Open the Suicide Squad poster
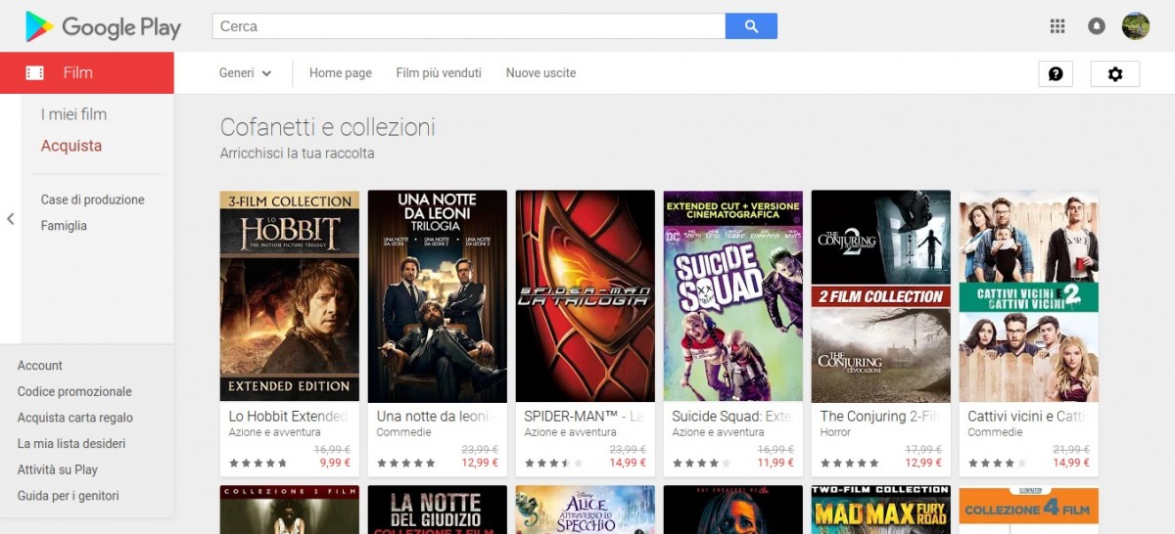Image resolution: width=1175 pixels, height=534 pixels. (x=733, y=296)
